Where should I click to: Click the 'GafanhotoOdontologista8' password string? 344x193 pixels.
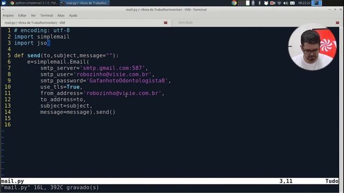click(x=127, y=81)
